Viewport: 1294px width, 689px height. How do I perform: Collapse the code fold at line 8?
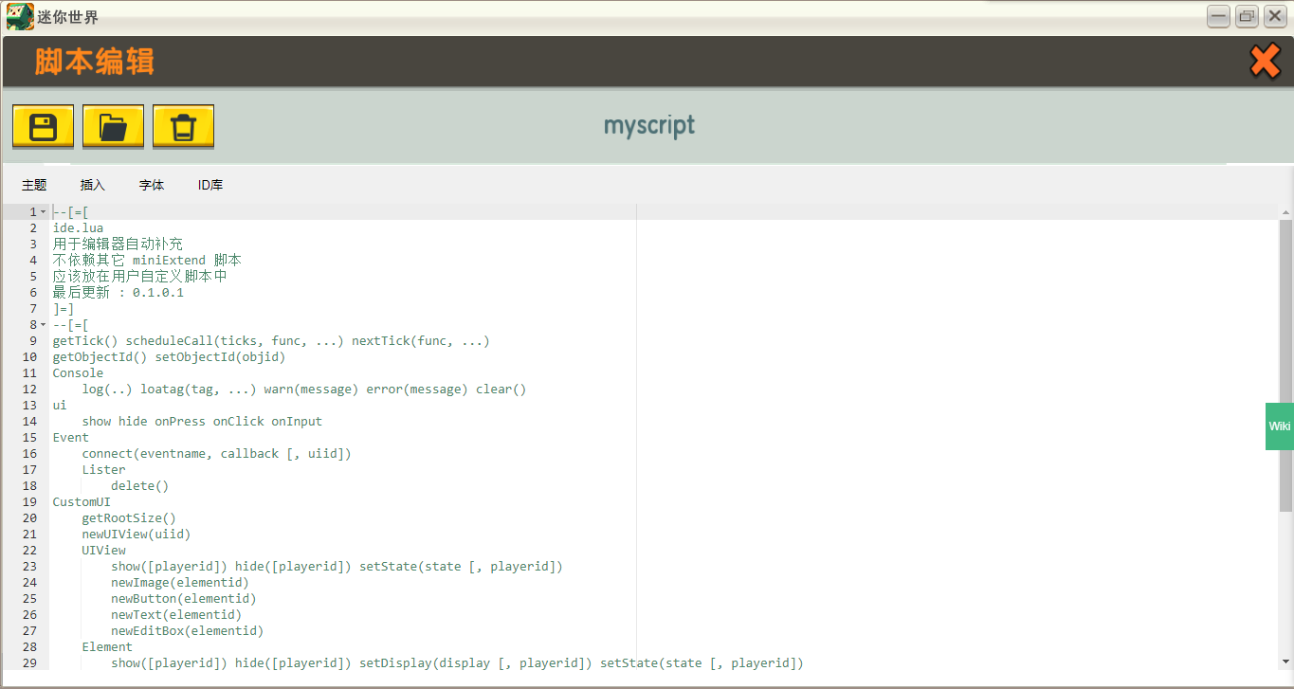[43, 325]
